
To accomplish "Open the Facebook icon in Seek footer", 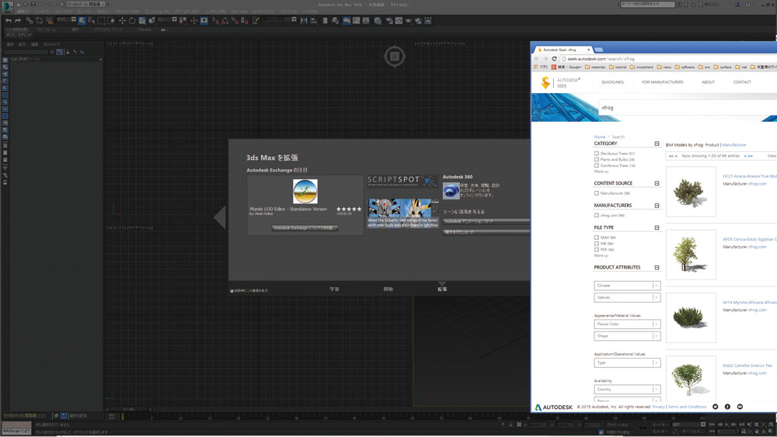I will 727,407.
